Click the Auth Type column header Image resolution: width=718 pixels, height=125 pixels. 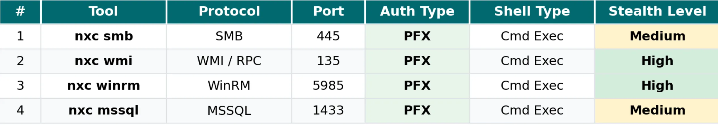(x=417, y=12)
